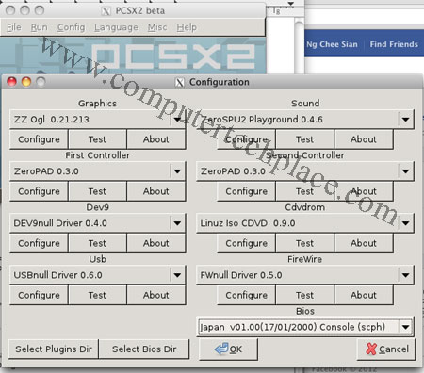The height and width of the screenshot is (373, 424).
Task: Click Select Bios Dir button
Action: click(144, 349)
